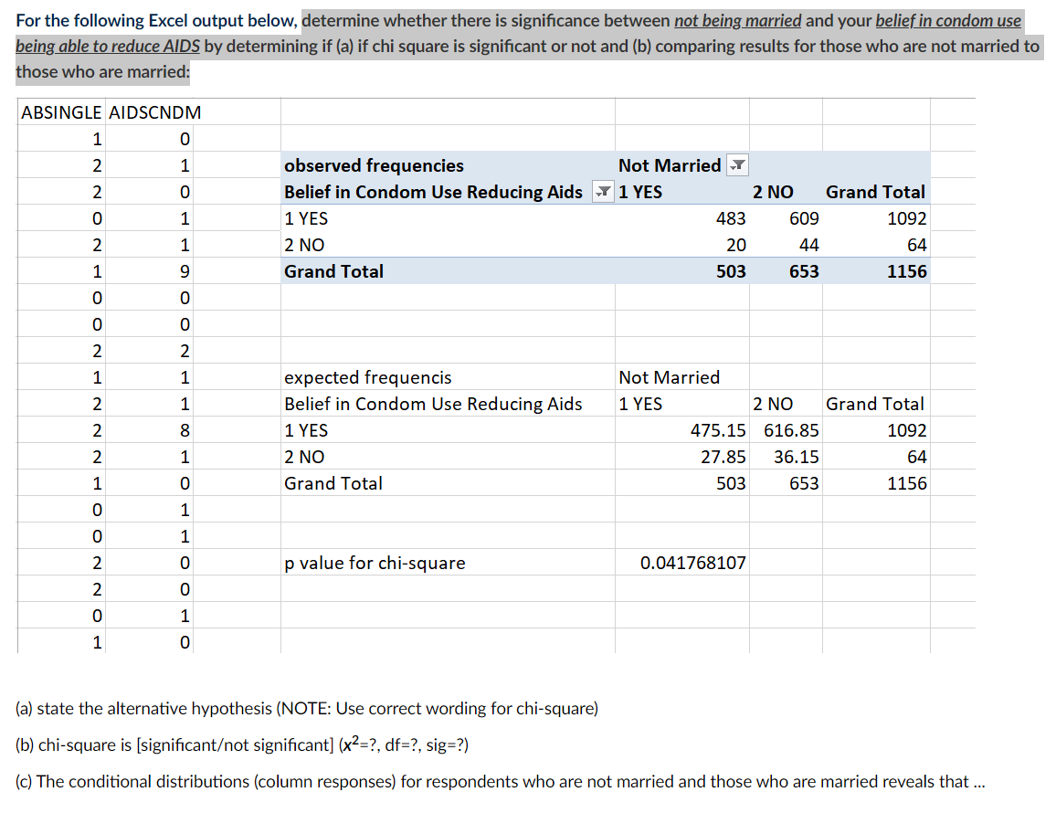Screen dimensions: 1056x813
Task: Select the Grand Total cell showing 1156
Action: click(x=906, y=271)
